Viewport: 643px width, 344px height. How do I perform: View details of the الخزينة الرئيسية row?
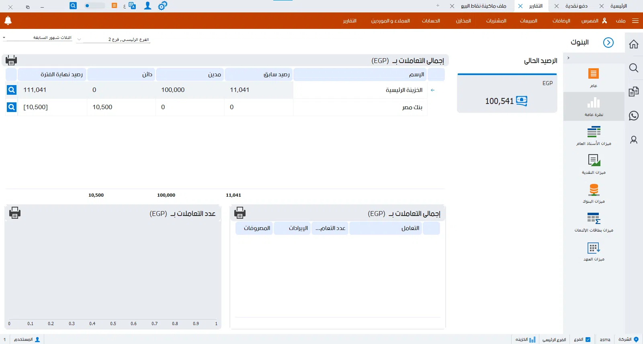tap(12, 90)
